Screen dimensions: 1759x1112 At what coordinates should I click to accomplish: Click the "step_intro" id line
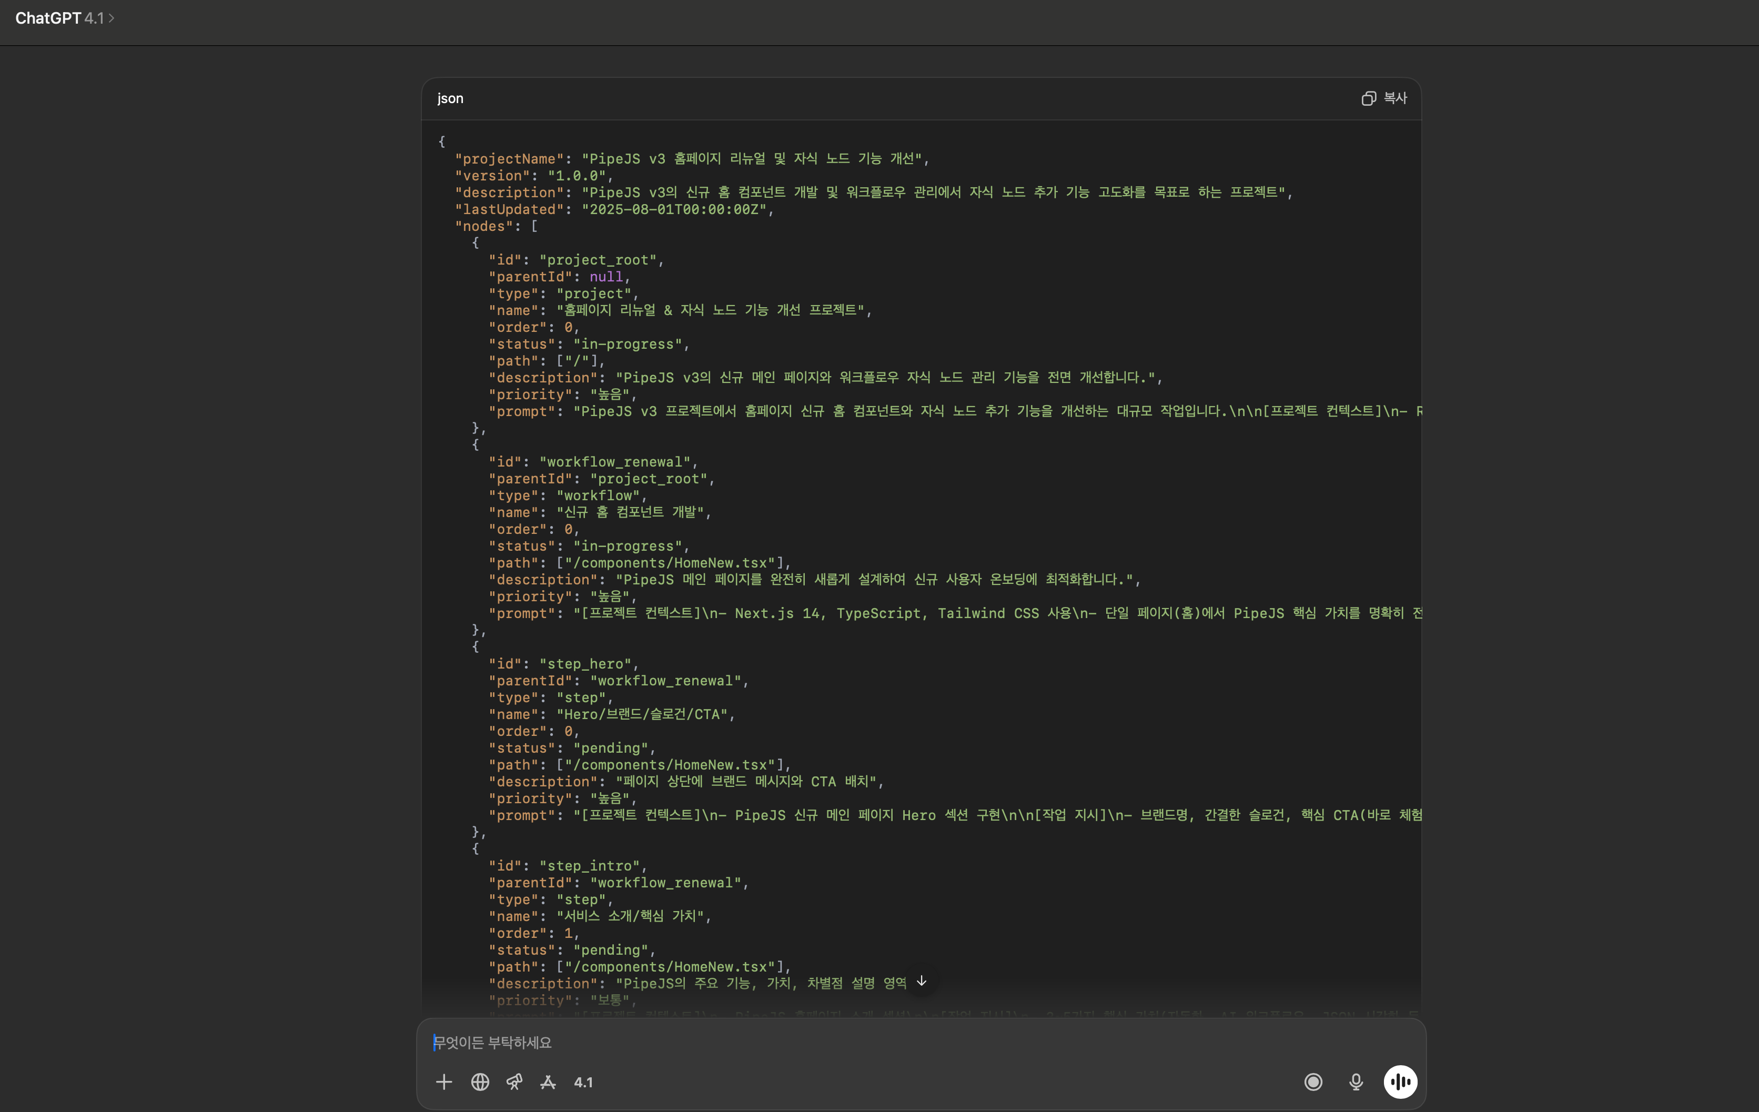point(567,866)
